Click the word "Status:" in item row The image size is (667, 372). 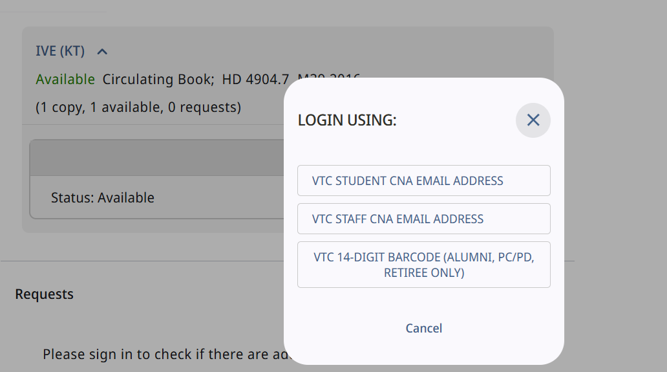pos(72,198)
